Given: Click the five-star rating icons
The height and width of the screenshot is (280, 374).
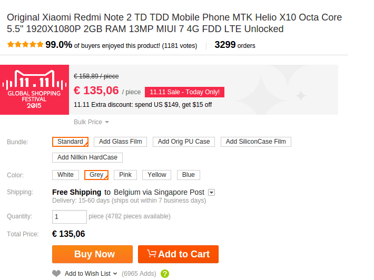Looking at the screenshot, I should [x=25, y=45].
